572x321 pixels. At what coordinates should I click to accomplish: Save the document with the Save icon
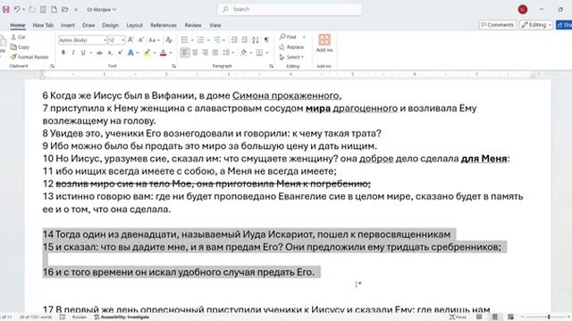click(6, 10)
